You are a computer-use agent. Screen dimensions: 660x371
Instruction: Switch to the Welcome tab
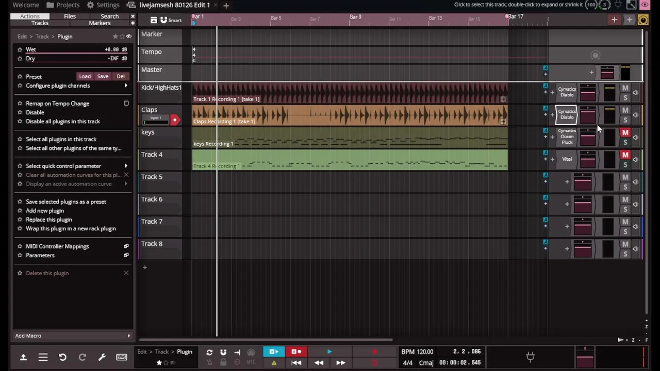pyautogui.click(x=26, y=5)
